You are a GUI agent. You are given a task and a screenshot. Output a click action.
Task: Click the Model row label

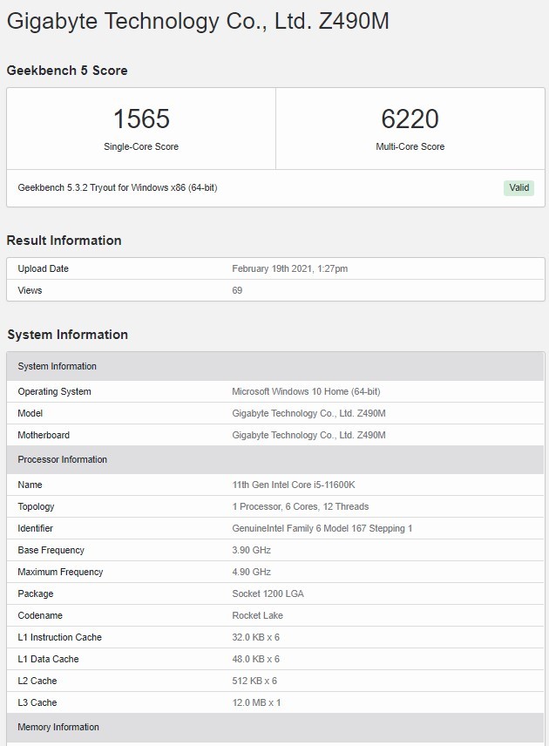point(30,413)
